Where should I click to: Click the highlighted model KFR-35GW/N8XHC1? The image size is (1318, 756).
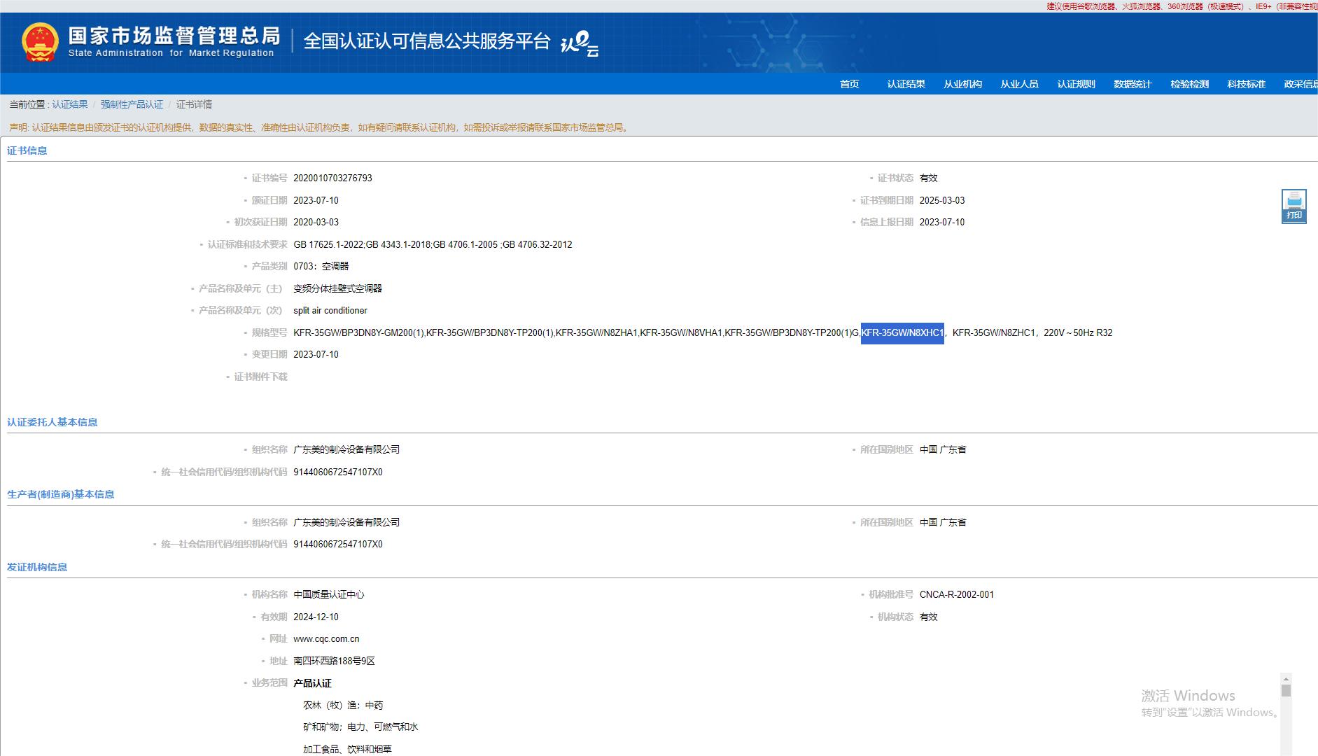click(902, 332)
